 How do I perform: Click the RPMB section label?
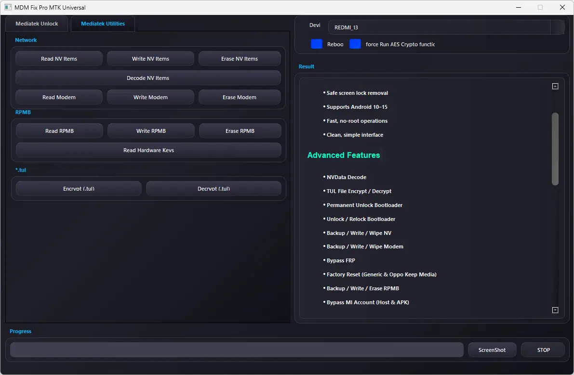[x=23, y=112]
